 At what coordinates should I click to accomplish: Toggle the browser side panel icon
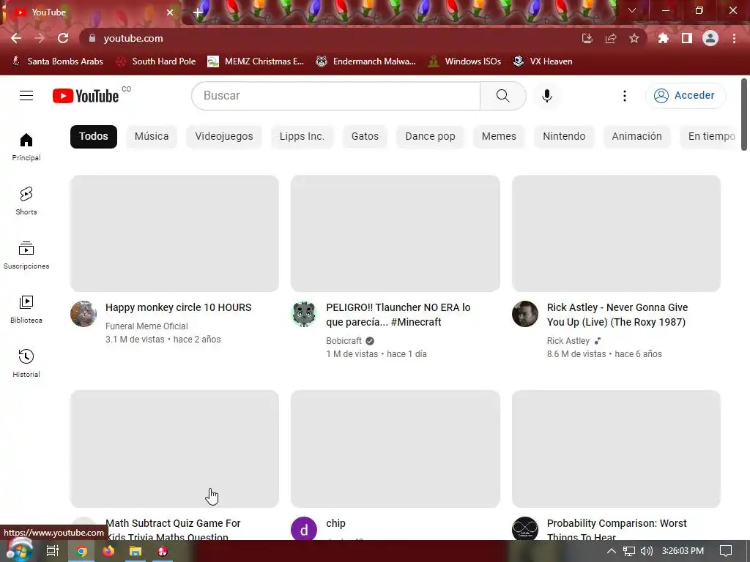coord(687,38)
